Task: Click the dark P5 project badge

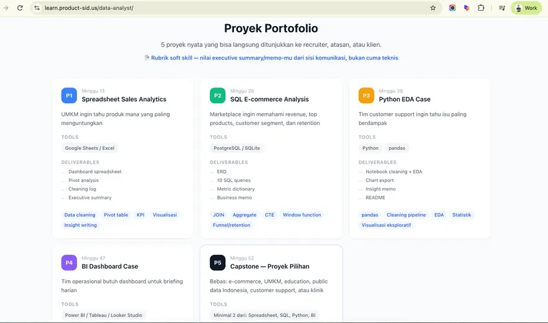Action: click(x=217, y=263)
